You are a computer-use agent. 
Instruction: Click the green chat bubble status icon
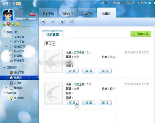pos(4,24)
